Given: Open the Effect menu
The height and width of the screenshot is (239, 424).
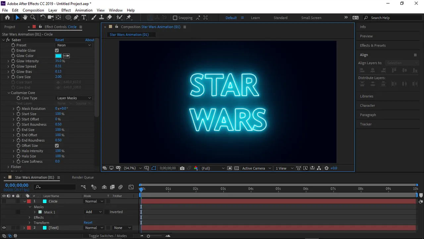Looking at the screenshot, I should point(66,10).
